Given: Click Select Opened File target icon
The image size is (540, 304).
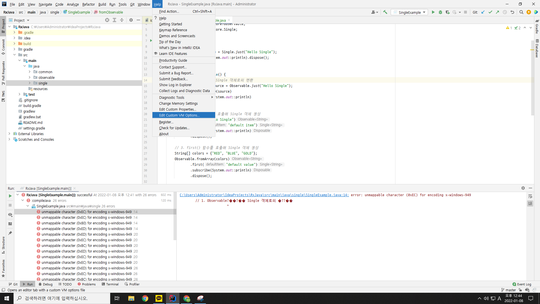Looking at the screenshot, I should pyautogui.click(x=107, y=20).
